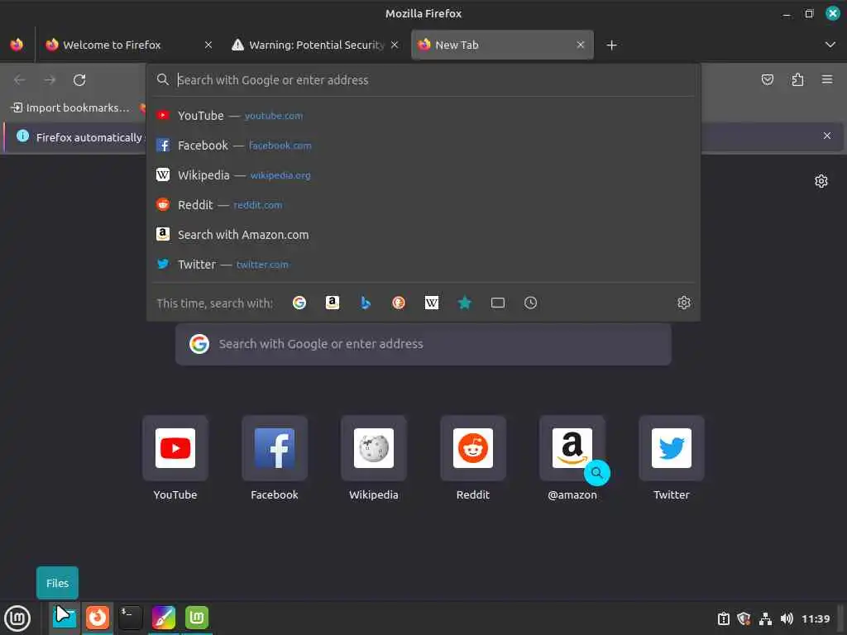Click Import bookmarks… in bookmarks toolbar
This screenshot has height=635, width=847.
(x=71, y=107)
